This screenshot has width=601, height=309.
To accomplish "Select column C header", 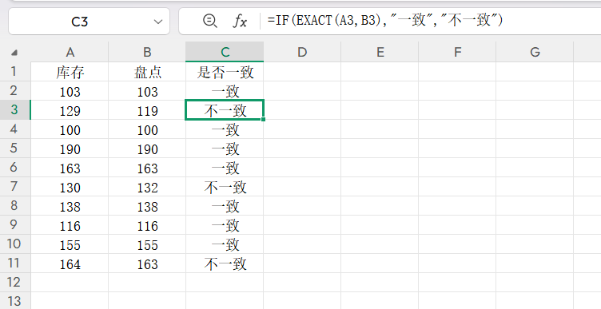I will [x=225, y=52].
